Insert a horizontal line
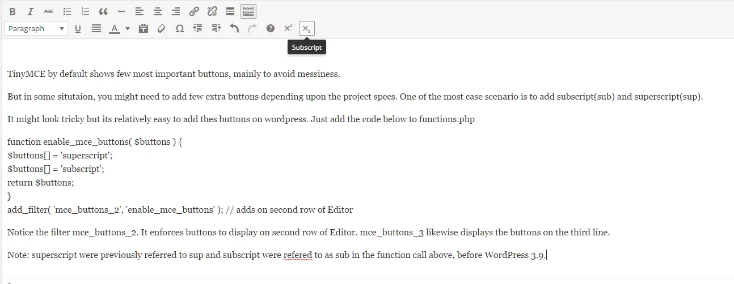 [x=121, y=11]
